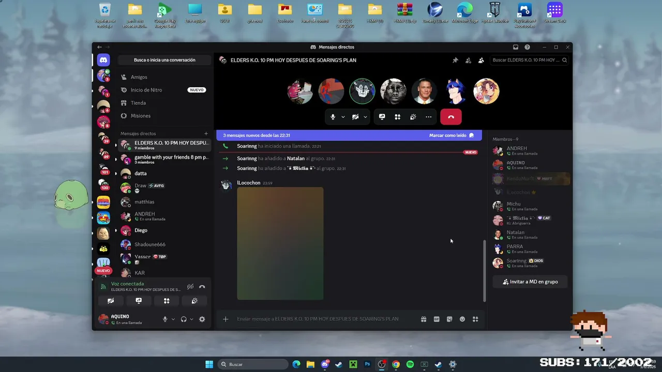The width and height of the screenshot is (662, 372).
Task: Open Discord inbox icon in title bar
Action: [516, 47]
